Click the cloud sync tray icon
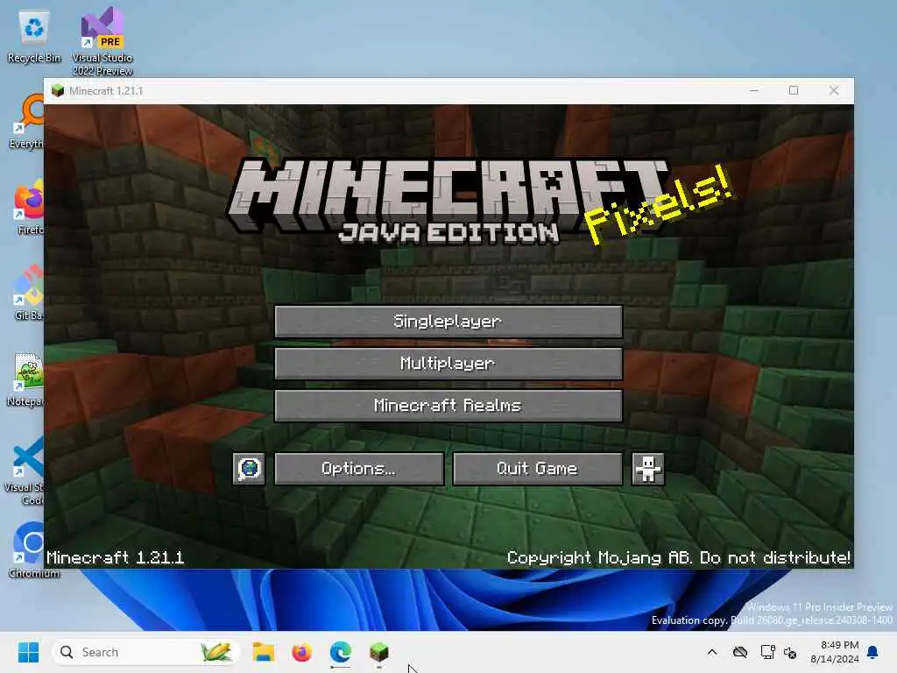The height and width of the screenshot is (673, 897). coord(740,652)
